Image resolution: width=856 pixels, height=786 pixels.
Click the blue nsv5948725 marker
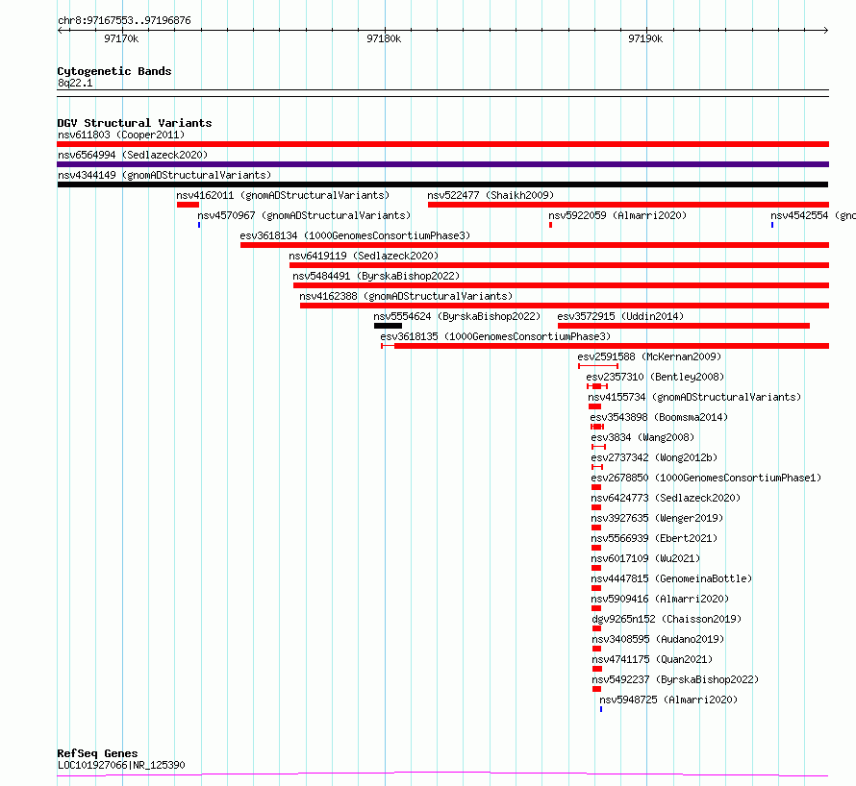tap(601, 709)
